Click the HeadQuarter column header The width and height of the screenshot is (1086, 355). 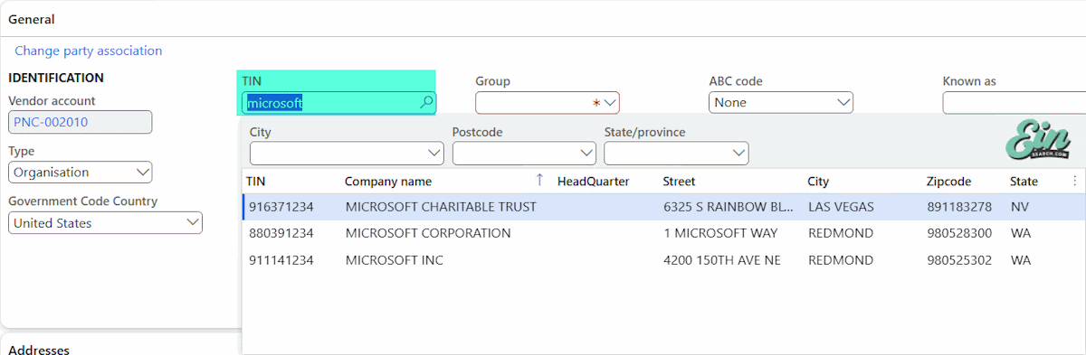pyautogui.click(x=593, y=182)
